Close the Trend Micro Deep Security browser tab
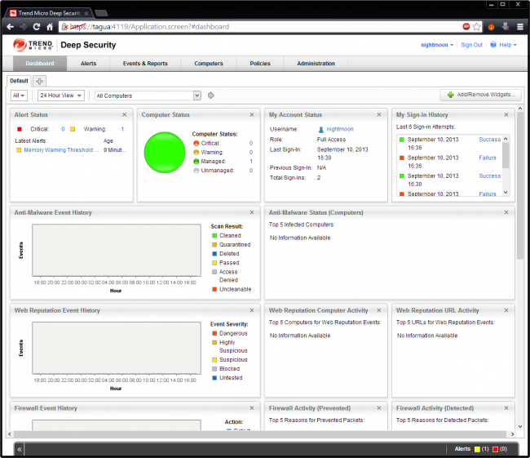 (x=86, y=13)
